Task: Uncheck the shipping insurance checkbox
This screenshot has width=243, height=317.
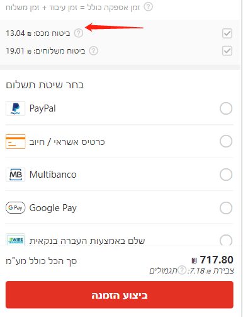Action: pos(227,51)
